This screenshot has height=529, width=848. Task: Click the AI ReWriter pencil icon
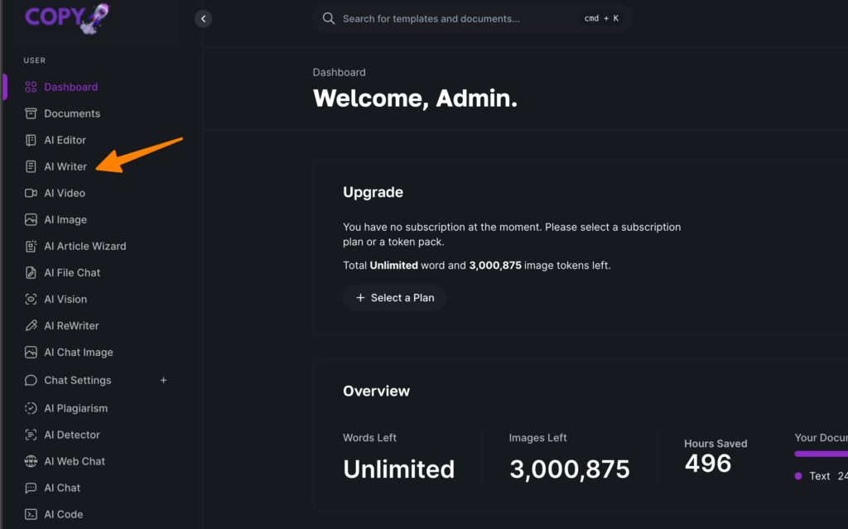pyautogui.click(x=31, y=325)
